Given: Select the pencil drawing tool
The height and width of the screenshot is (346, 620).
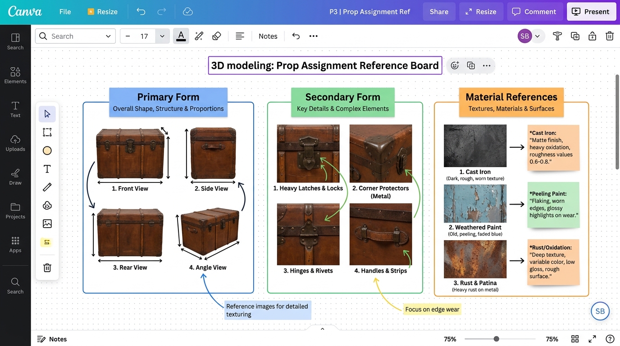Looking at the screenshot, I should [47, 187].
